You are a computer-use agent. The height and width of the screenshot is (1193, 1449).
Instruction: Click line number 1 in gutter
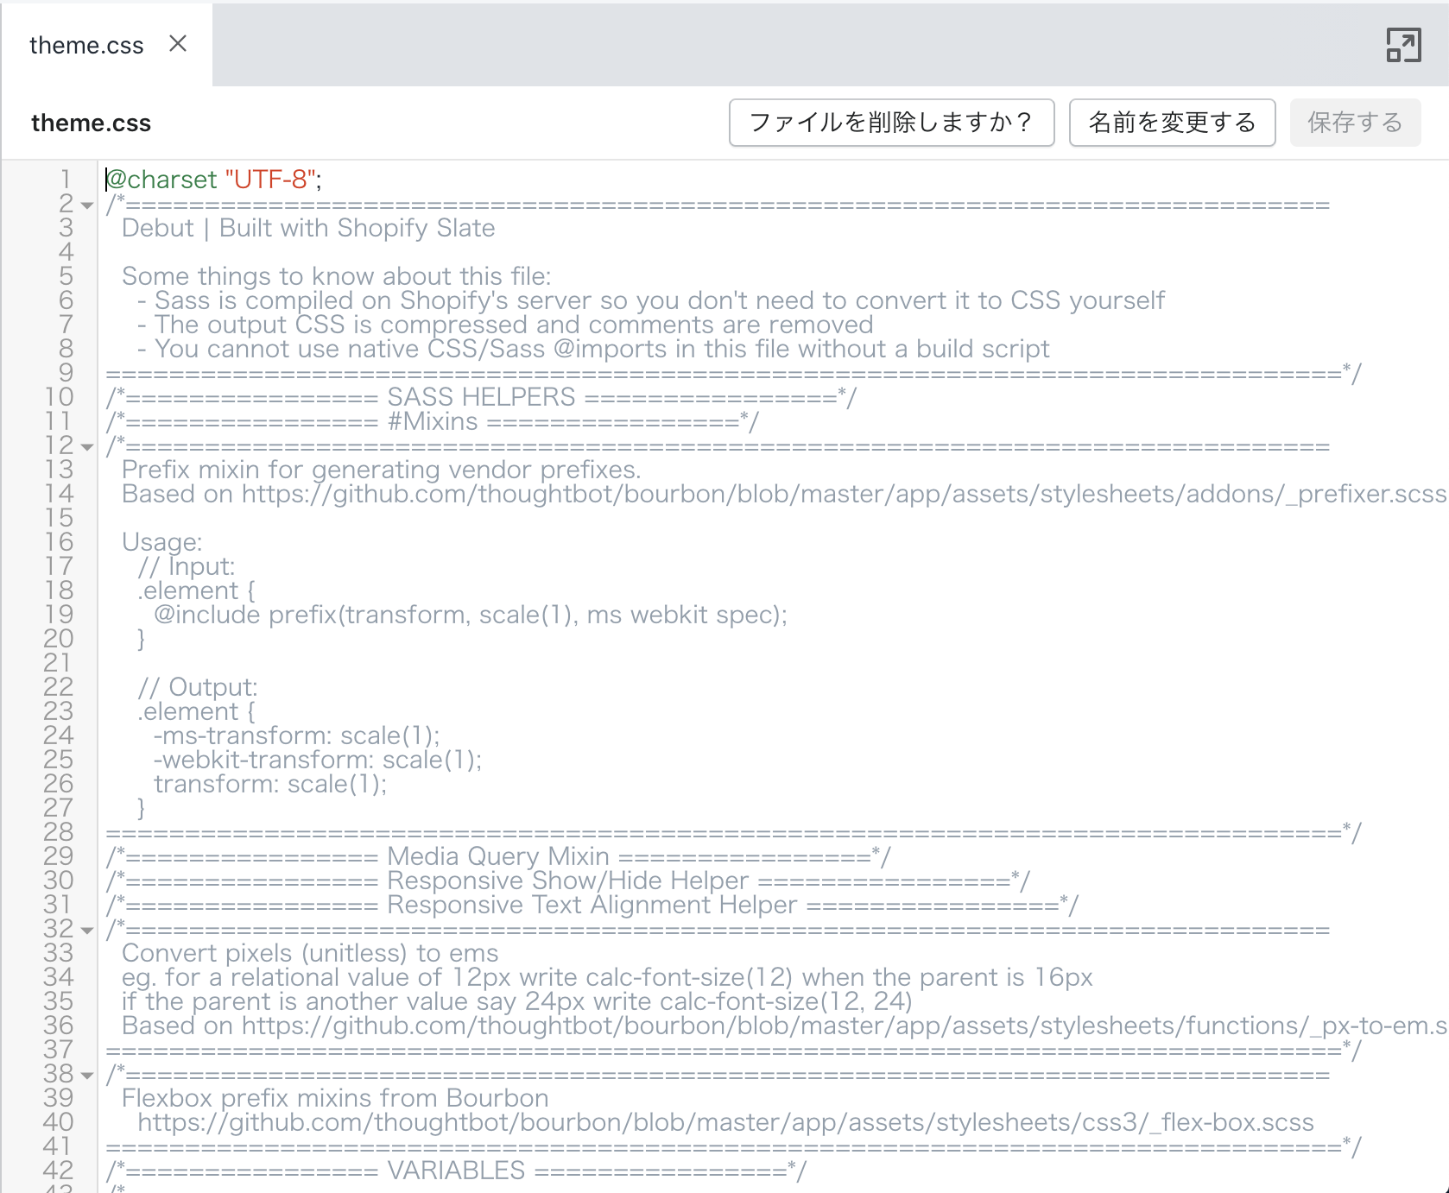(x=66, y=180)
